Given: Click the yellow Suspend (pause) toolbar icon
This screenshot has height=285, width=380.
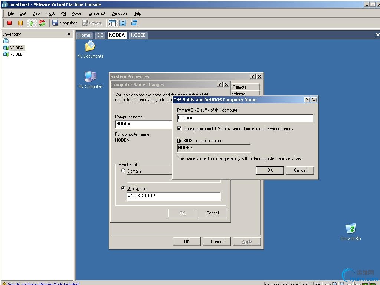Looking at the screenshot, I should pos(20,23).
